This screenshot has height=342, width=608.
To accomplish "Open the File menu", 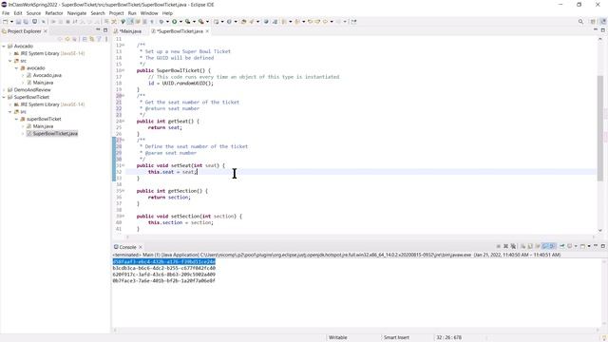I will coord(6,13).
